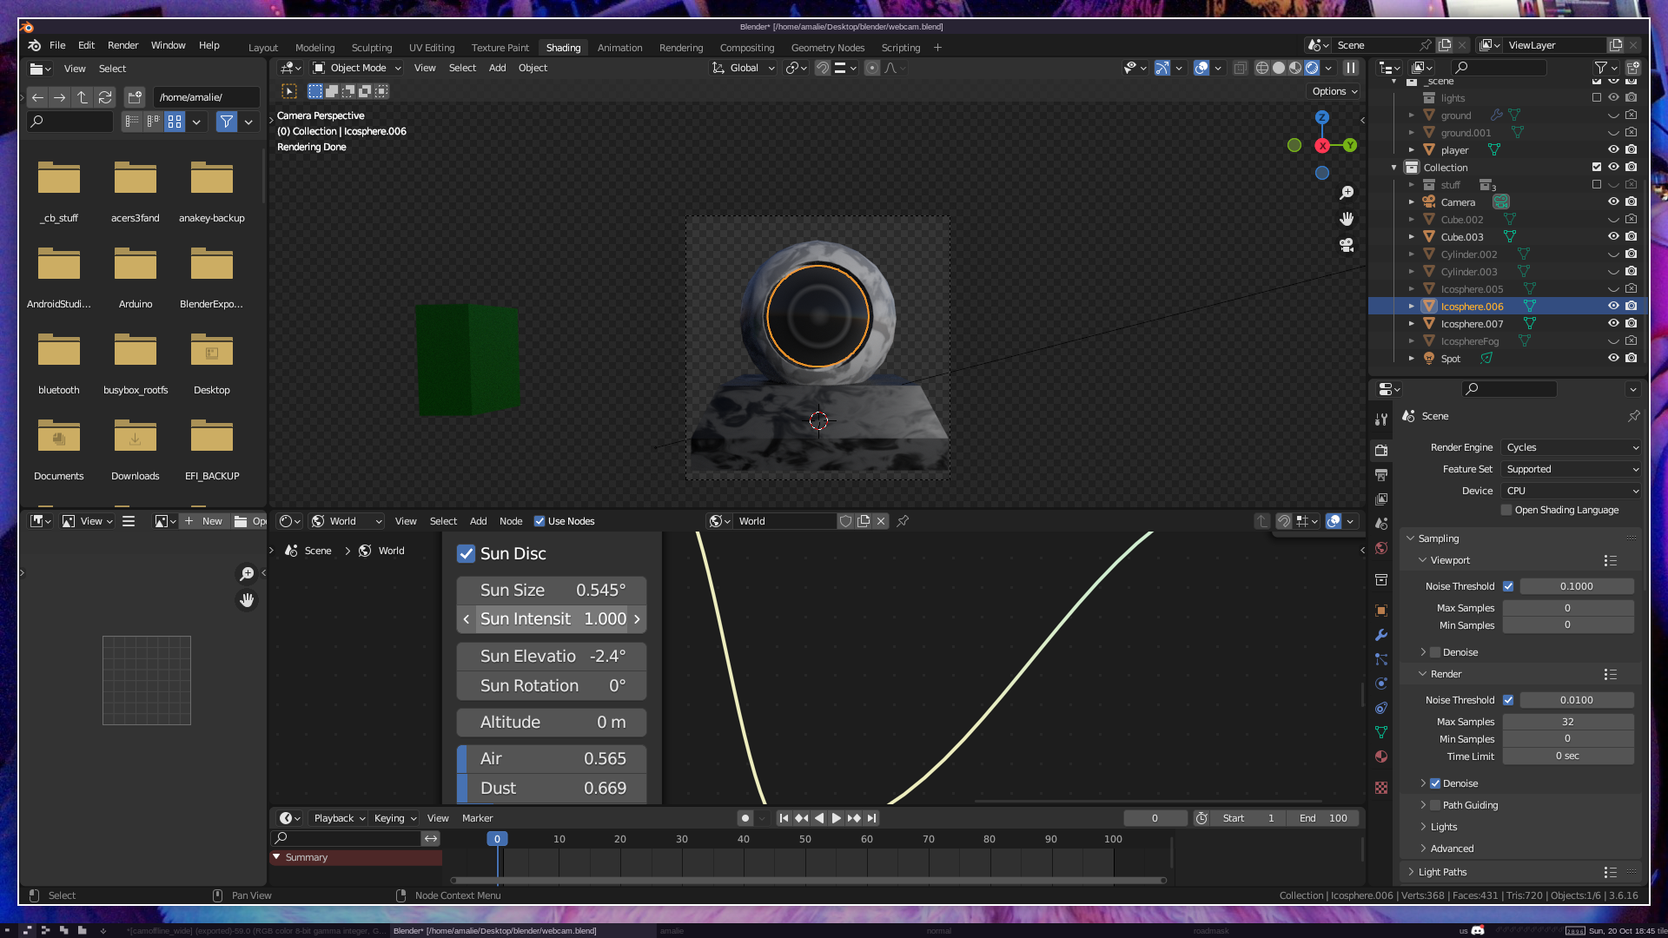Open the Render Engine Cycles dropdown
The width and height of the screenshot is (1668, 938).
click(x=1571, y=447)
